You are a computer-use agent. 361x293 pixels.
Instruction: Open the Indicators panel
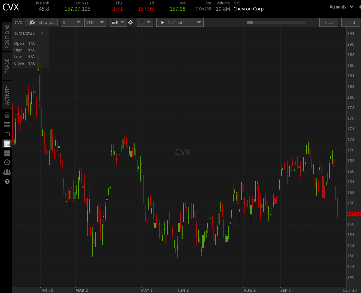[x=41, y=22]
